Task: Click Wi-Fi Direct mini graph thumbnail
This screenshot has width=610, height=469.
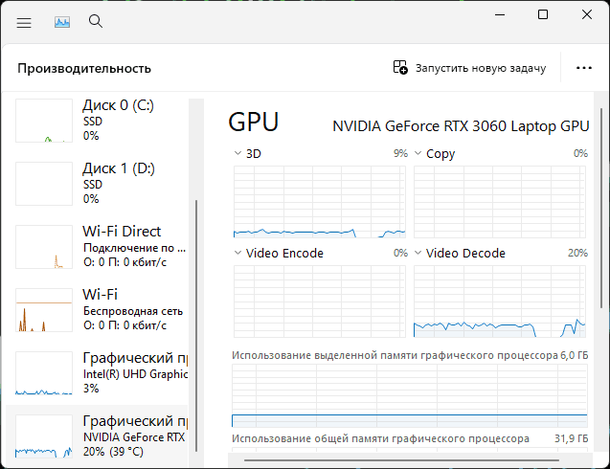Action: point(44,247)
